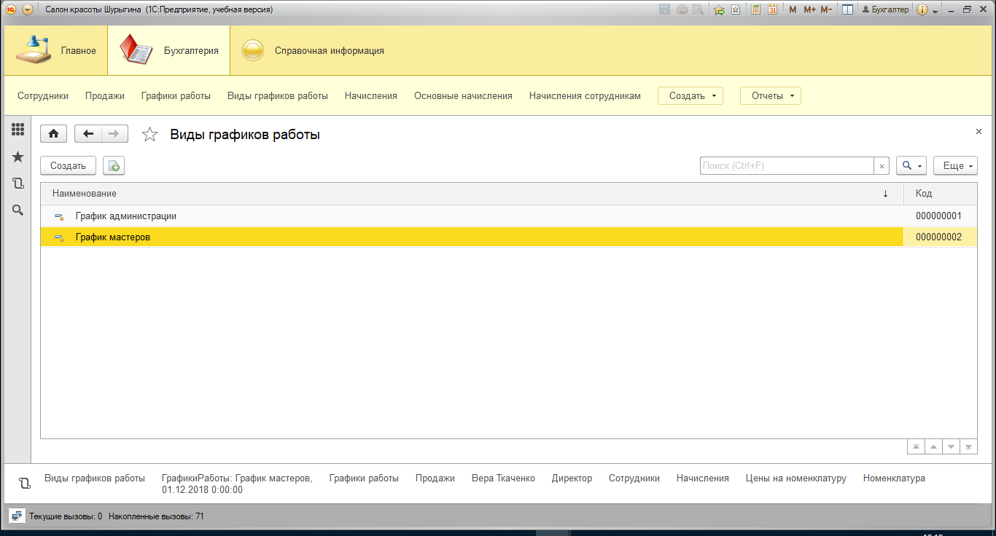
Task: Select the График мастеров row
Action: (x=509, y=237)
